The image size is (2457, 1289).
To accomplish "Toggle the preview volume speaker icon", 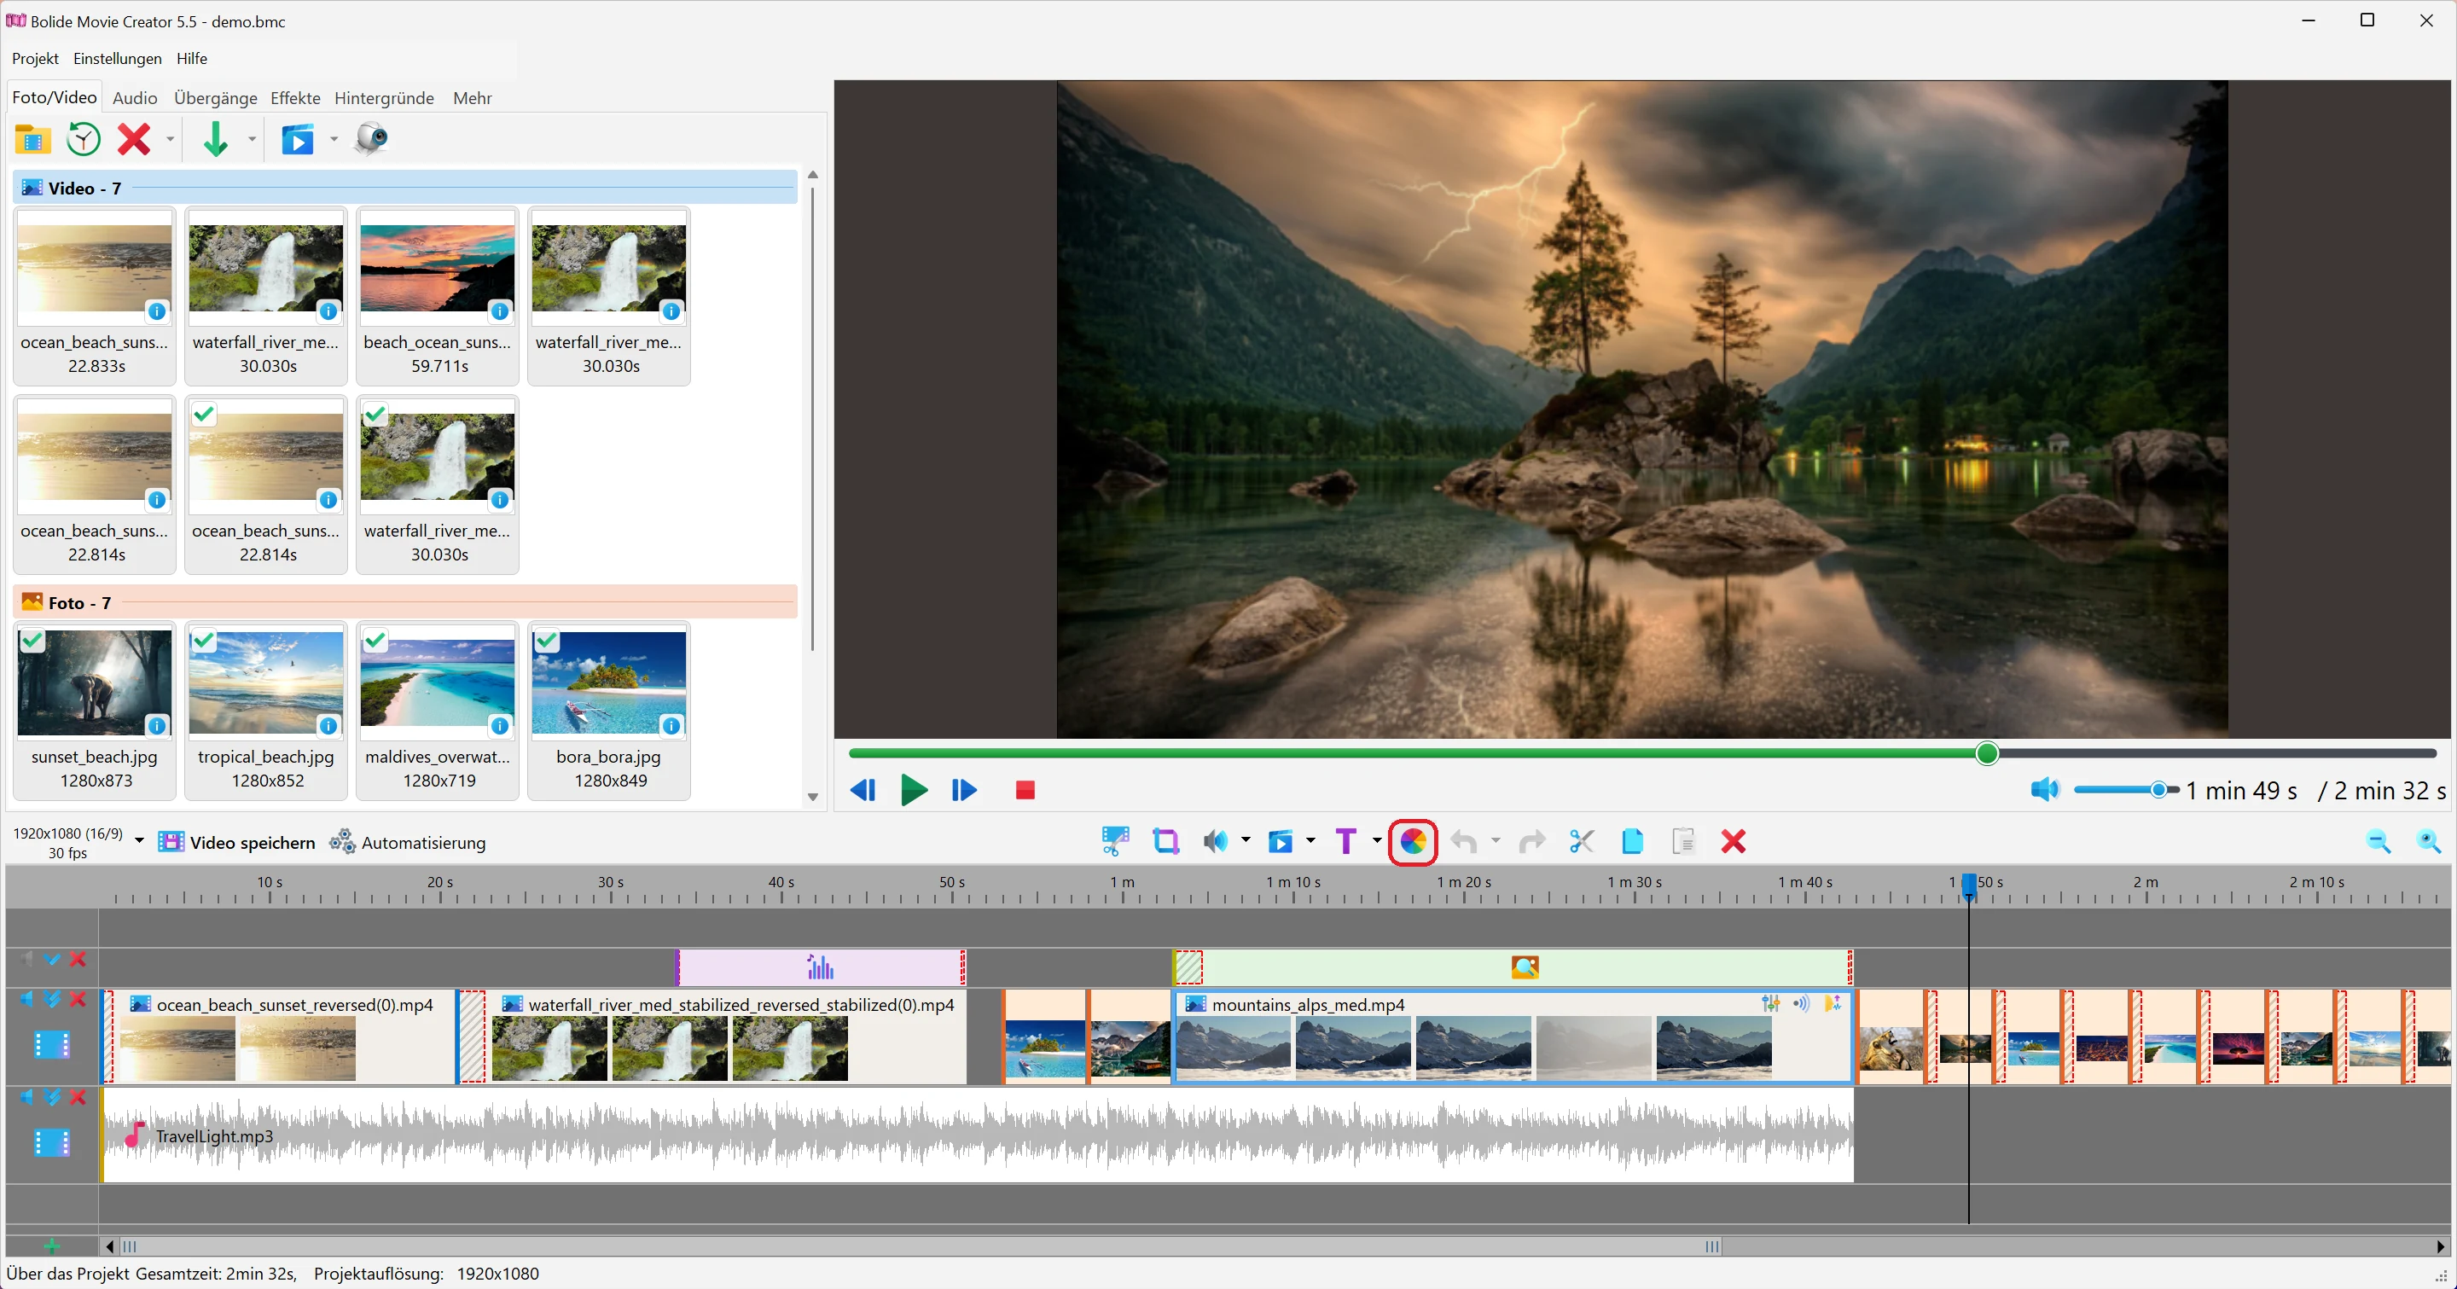I will (2045, 789).
